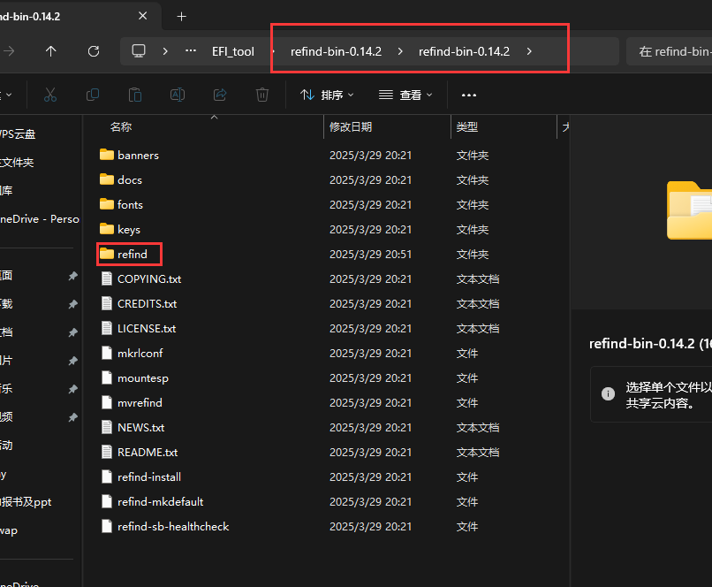Select the keys folder icon
Image resolution: width=712 pixels, height=587 pixels.
pos(107,229)
